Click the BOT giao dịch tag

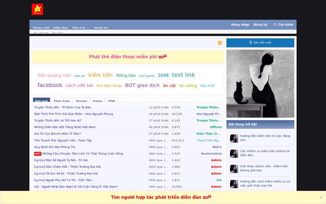(x=142, y=85)
